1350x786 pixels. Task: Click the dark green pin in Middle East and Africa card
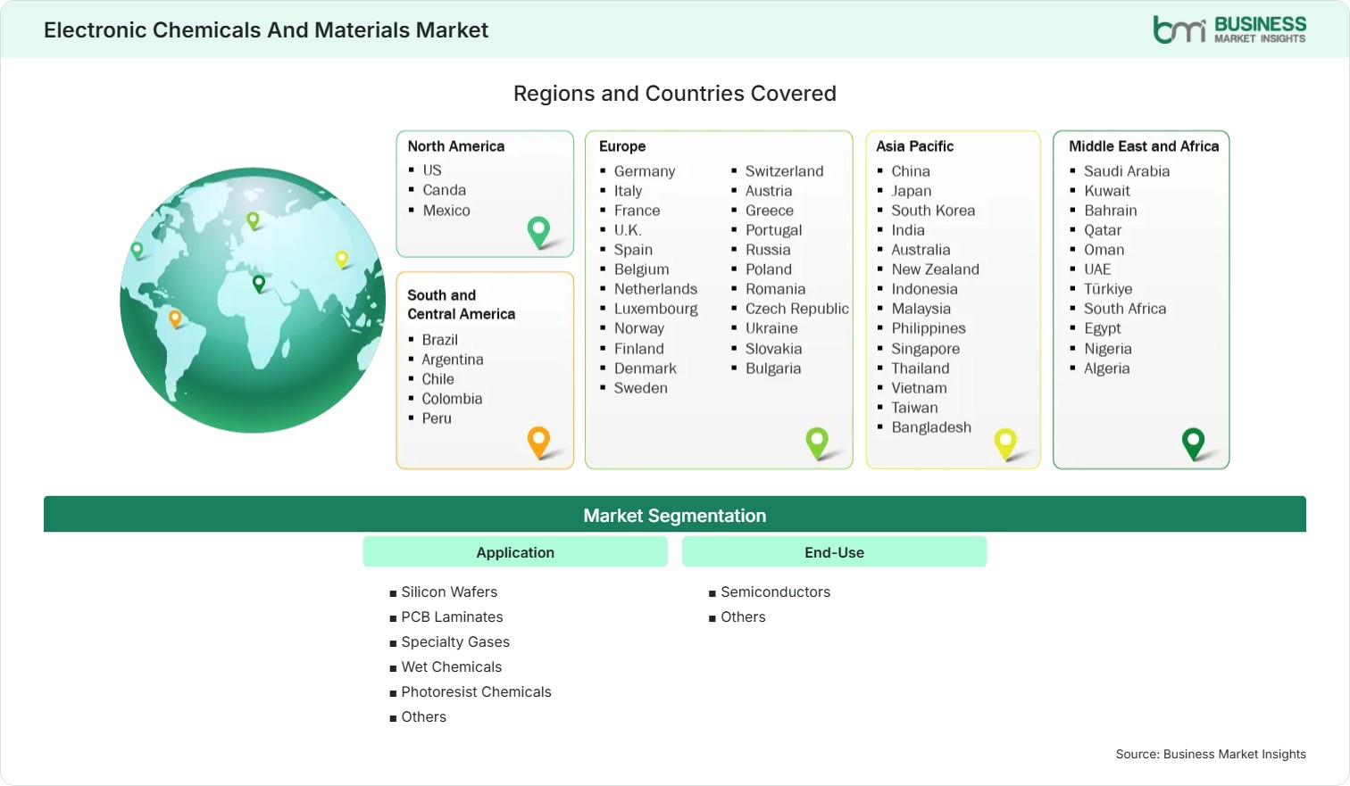(1193, 443)
